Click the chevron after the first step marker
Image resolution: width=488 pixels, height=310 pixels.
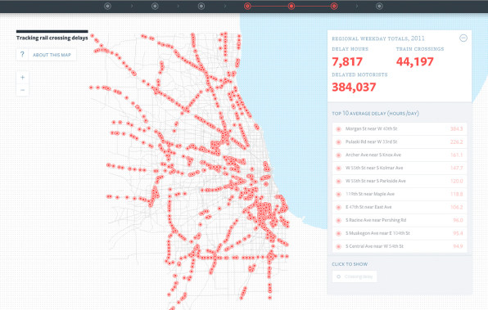(x=132, y=6)
